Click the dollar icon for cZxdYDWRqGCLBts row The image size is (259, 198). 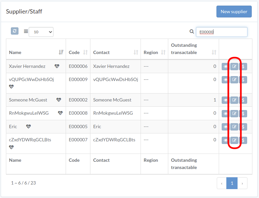tap(243, 140)
